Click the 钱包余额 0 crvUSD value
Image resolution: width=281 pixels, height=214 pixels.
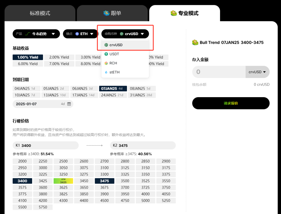262,84
